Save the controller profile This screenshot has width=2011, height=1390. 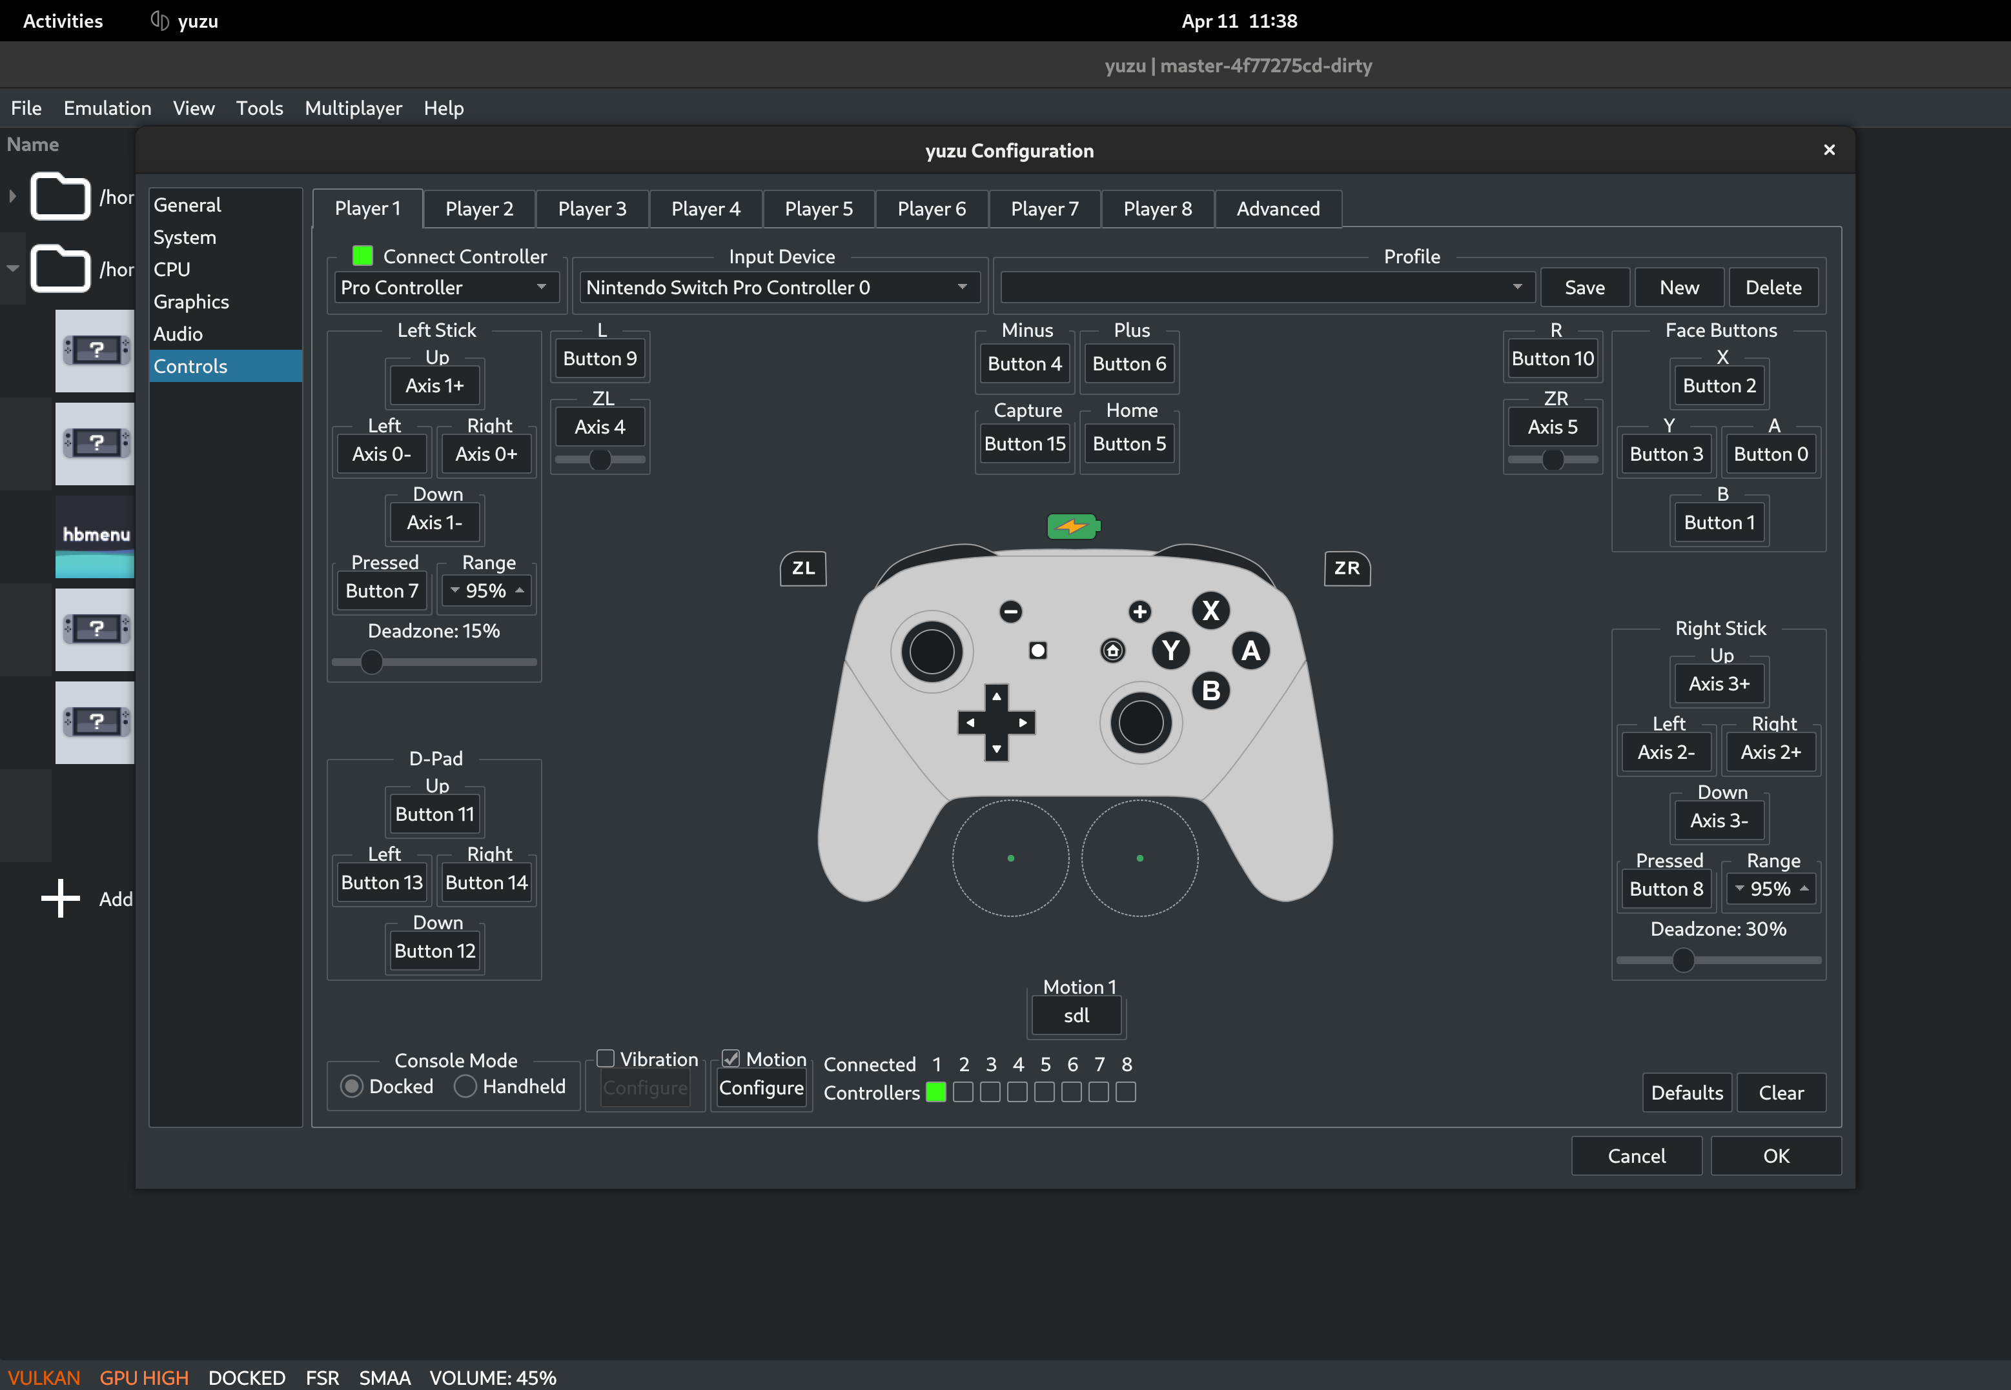1584,287
